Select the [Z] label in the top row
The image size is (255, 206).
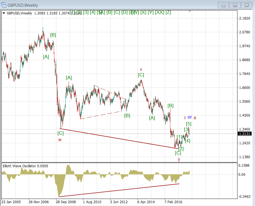[x=168, y=12]
